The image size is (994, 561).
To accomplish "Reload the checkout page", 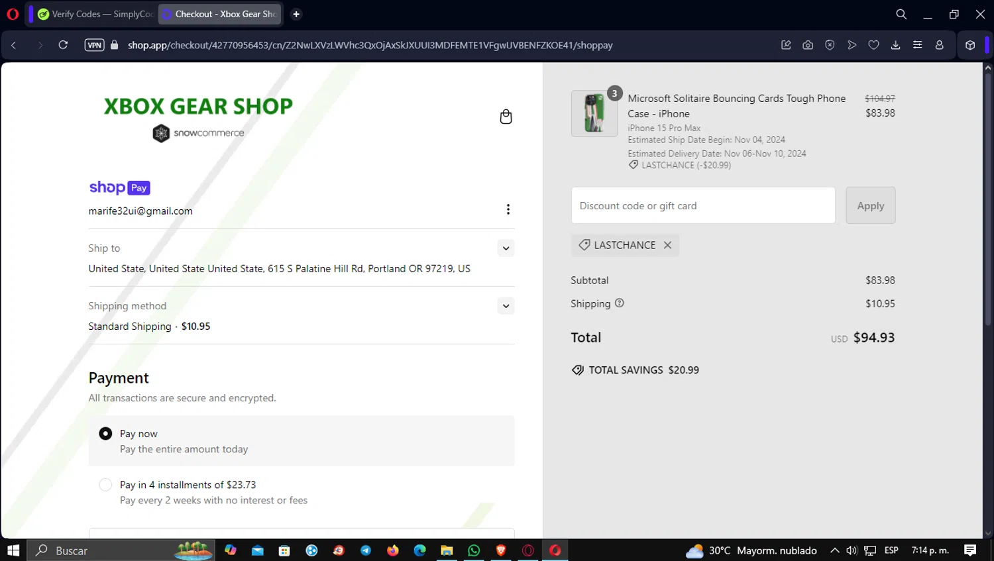I will [x=63, y=45].
